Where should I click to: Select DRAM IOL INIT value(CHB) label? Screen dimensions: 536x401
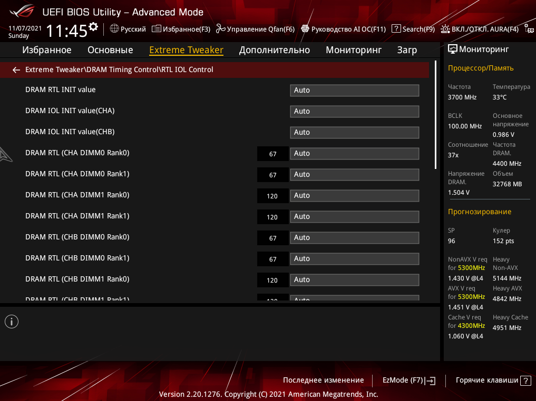(70, 132)
